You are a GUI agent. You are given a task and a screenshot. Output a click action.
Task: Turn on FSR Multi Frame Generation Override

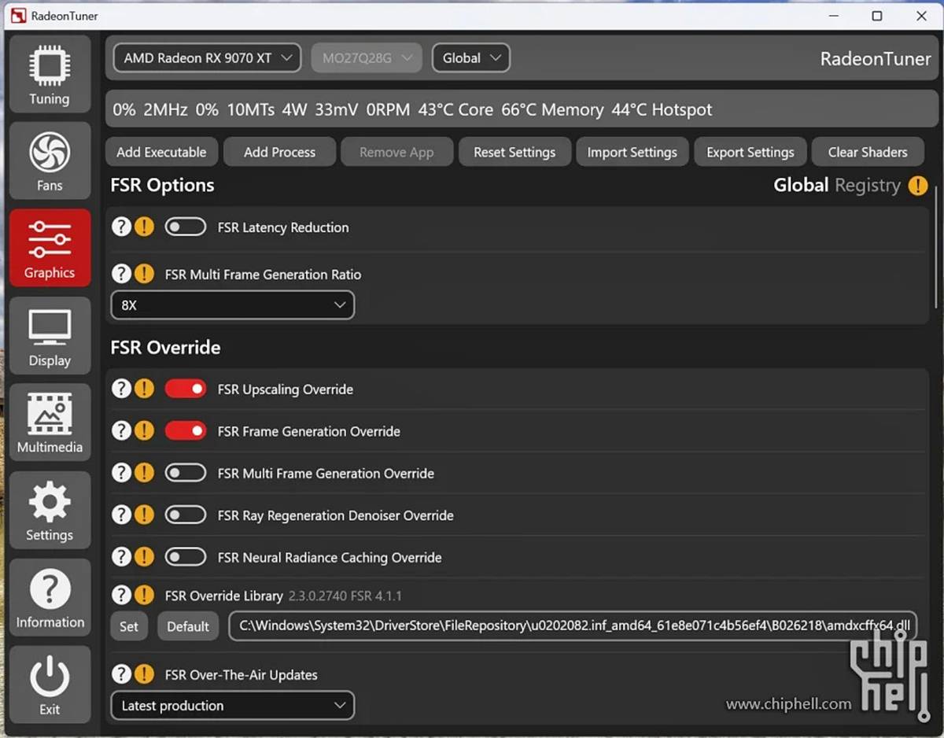pos(186,474)
